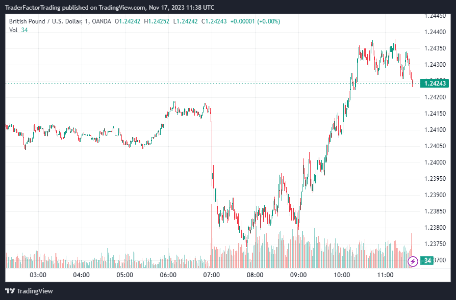Click the Vol indicator legend label
This screenshot has height=300, width=456.
(x=13, y=30)
